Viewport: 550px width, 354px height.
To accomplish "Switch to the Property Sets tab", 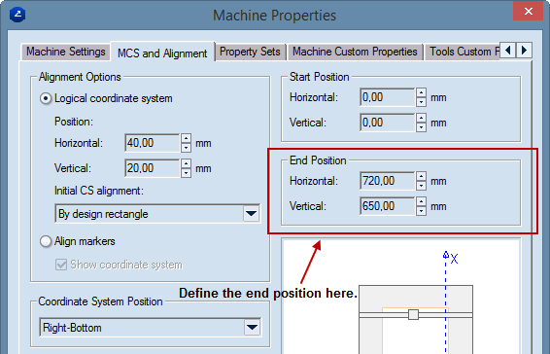I will pos(250,52).
